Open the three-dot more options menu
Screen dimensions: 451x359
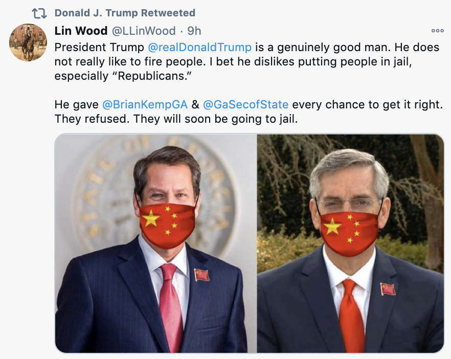point(438,31)
